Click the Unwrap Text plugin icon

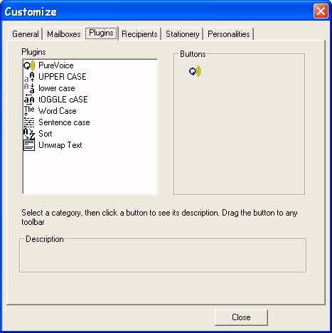click(x=29, y=145)
